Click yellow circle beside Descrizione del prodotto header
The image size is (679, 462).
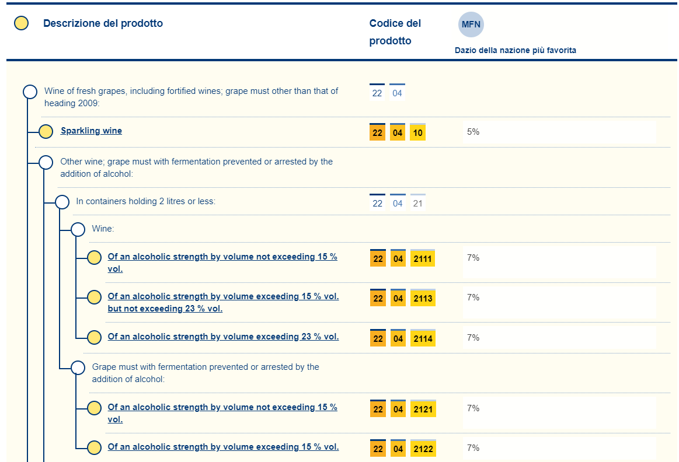tap(22, 24)
